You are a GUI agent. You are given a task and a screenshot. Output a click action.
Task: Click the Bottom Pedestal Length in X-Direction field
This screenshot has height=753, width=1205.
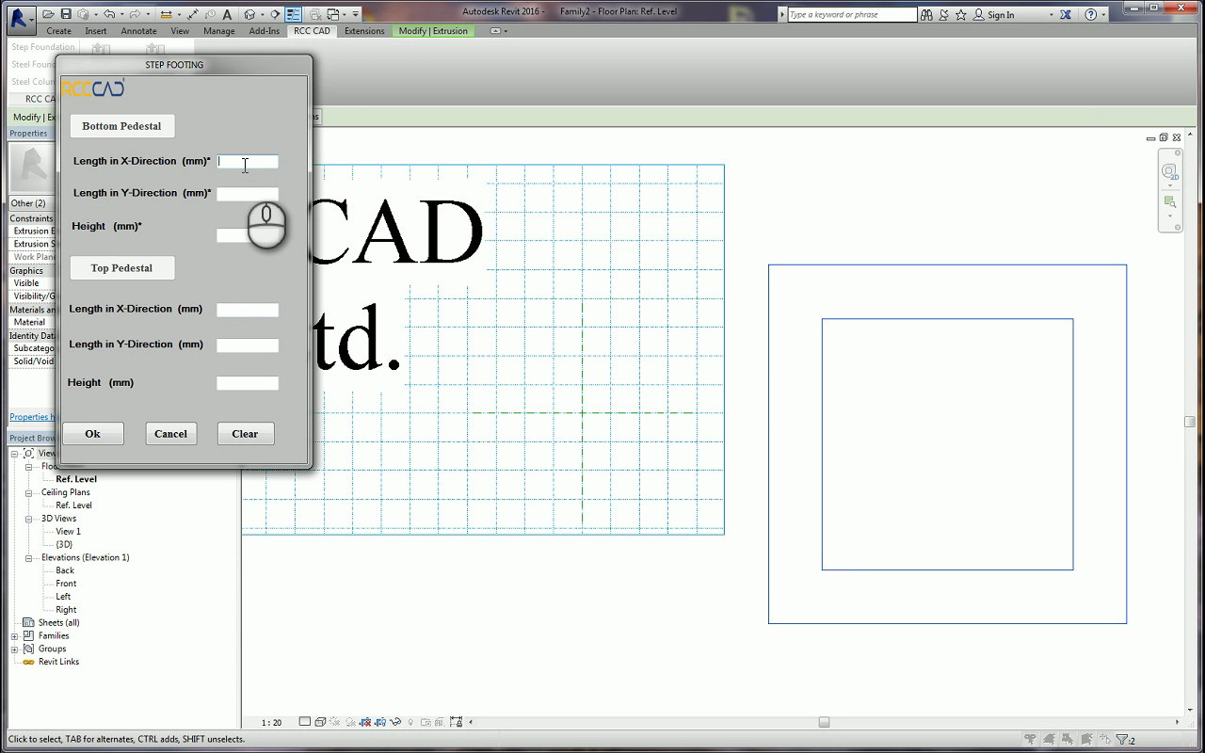(248, 162)
